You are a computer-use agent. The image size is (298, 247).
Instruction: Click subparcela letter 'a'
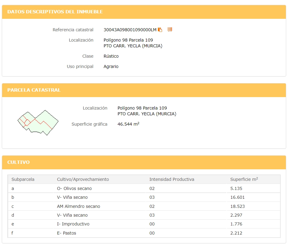[13, 188]
